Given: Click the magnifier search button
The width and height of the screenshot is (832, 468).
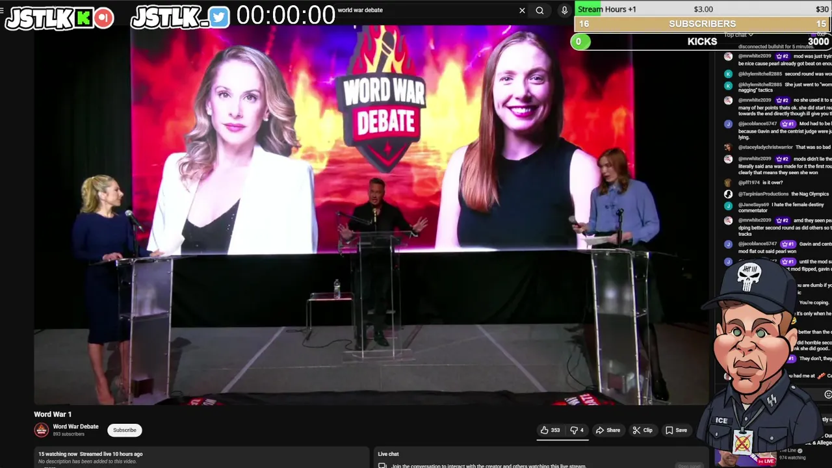Looking at the screenshot, I should tap(539, 10).
